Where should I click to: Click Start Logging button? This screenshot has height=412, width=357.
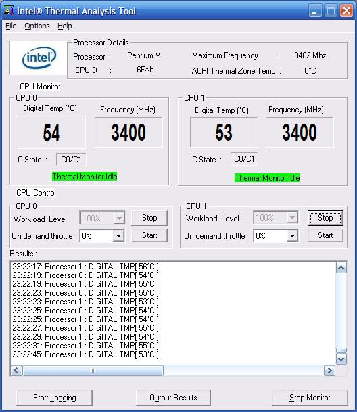(x=54, y=398)
